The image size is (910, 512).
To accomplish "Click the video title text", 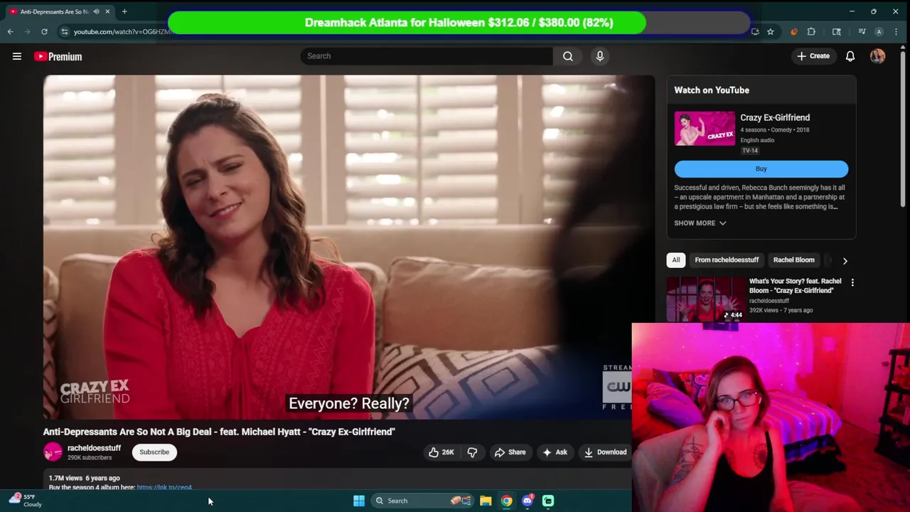I will [x=219, y=432].
